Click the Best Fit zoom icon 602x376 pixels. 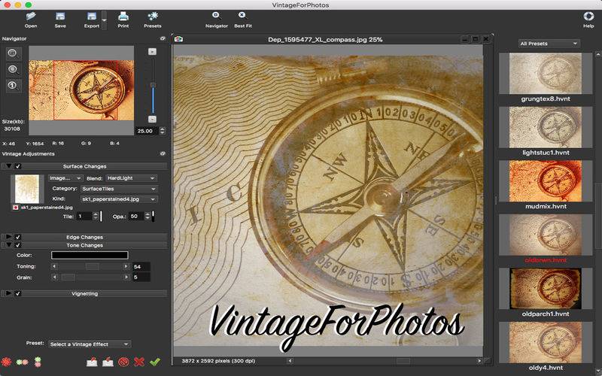242,15
